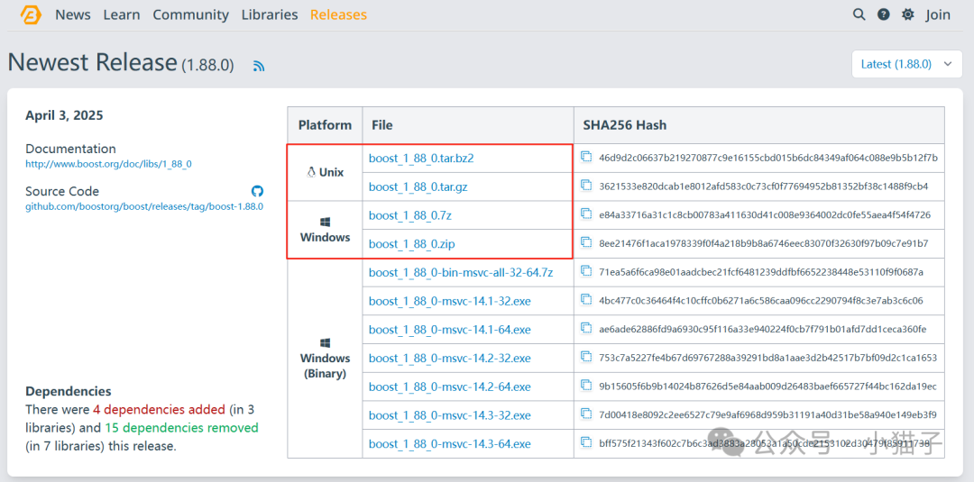The width and height of the screenshot is (974, 482).
Task: Open the GitHub boost-1.88.0 release link
Action: [144, 206]
